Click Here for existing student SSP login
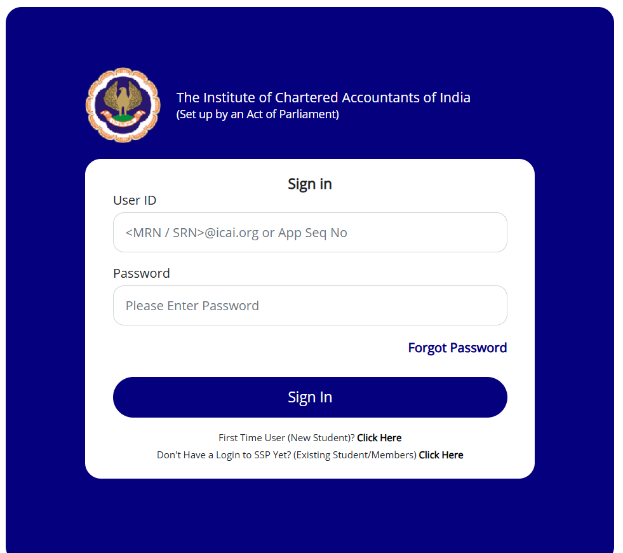623x553 pixels. 441,454
